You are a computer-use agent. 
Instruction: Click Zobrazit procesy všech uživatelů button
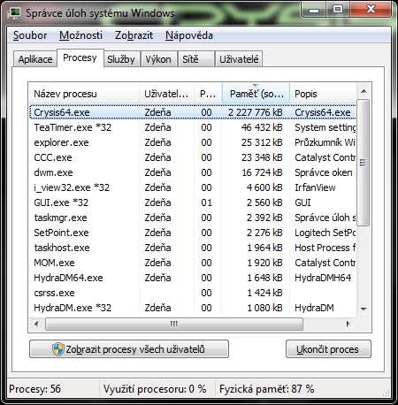click(129, 349)
